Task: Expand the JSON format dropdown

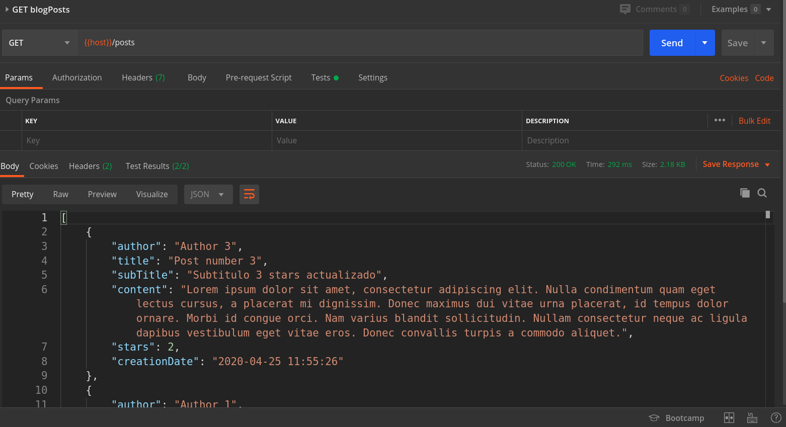Action: tap(208, 195)
